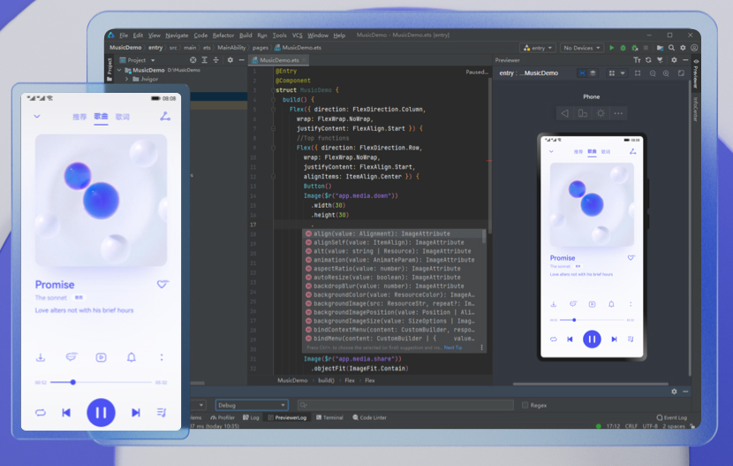The image size is (733, 466).
Task: Click locate file target icon in Project panel
Action: pos(193,60)
